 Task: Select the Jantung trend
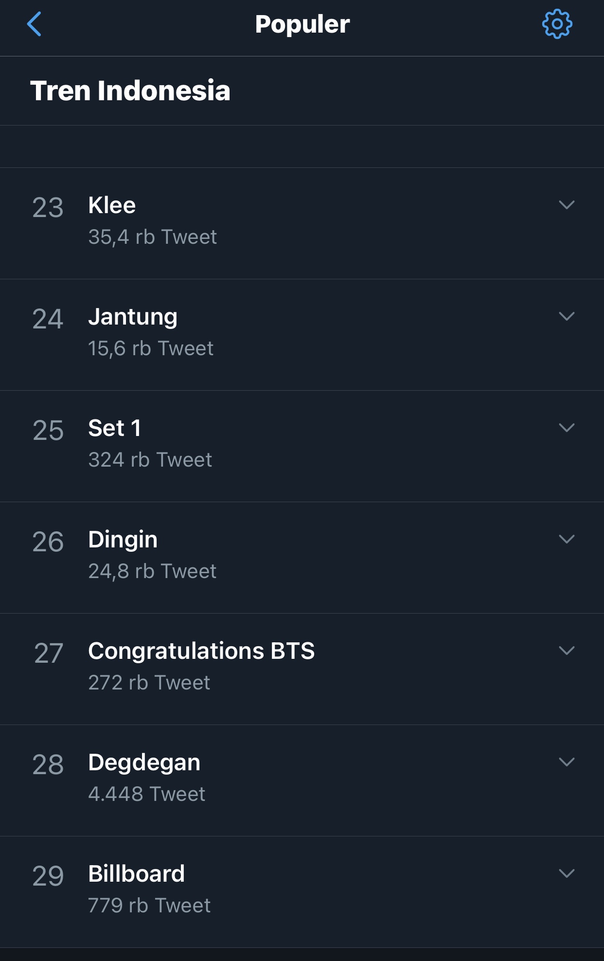[x=302, y=335]
